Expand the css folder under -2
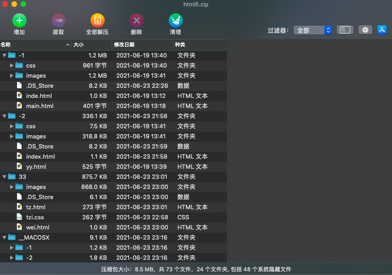Image resolution: width=392 pixels, height=275 pixels. tap(11, 126)
